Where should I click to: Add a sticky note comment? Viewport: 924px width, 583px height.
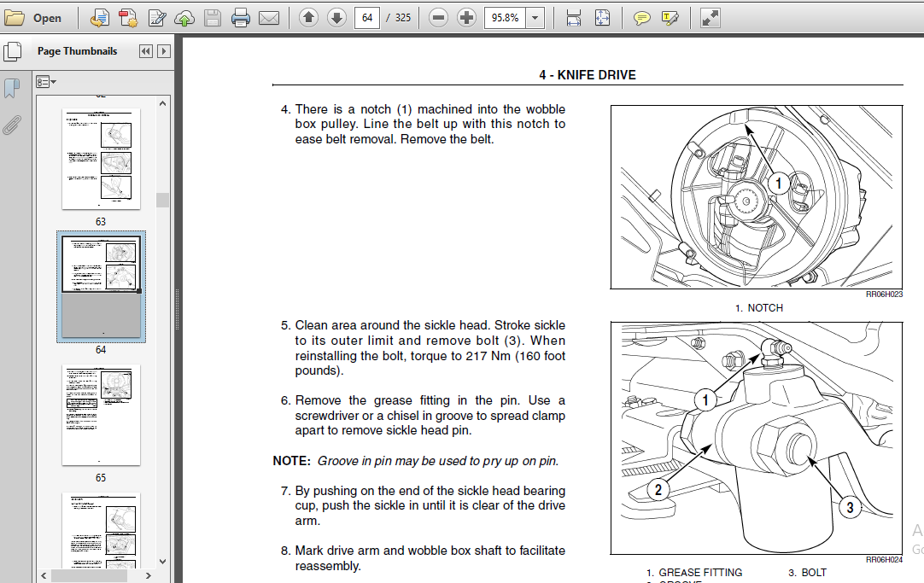[x=641, y=18]
